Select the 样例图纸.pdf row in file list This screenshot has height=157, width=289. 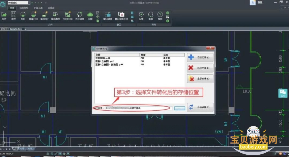pos(139,58)
